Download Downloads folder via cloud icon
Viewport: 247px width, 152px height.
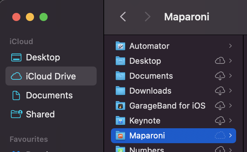pyautogui.click(x=220, y=91)
